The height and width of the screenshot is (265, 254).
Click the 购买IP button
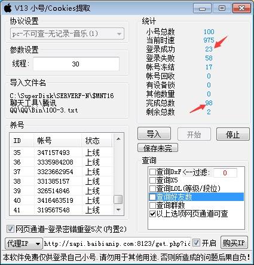(234, 242)
